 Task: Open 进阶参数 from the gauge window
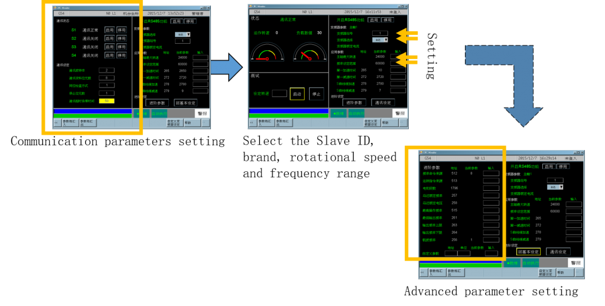(354, 102)
